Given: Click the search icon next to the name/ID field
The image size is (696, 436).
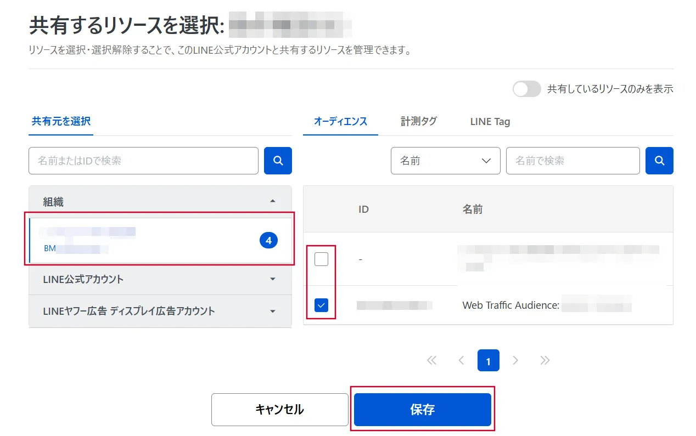Looking at the screenshot, I should point(278,160).
